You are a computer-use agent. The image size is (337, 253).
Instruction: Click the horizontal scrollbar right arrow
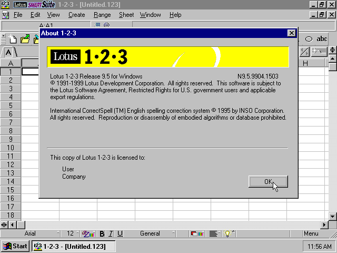point(324,225)
